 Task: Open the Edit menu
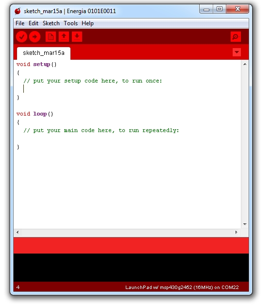pyautogui.click(x=34, y=23)
